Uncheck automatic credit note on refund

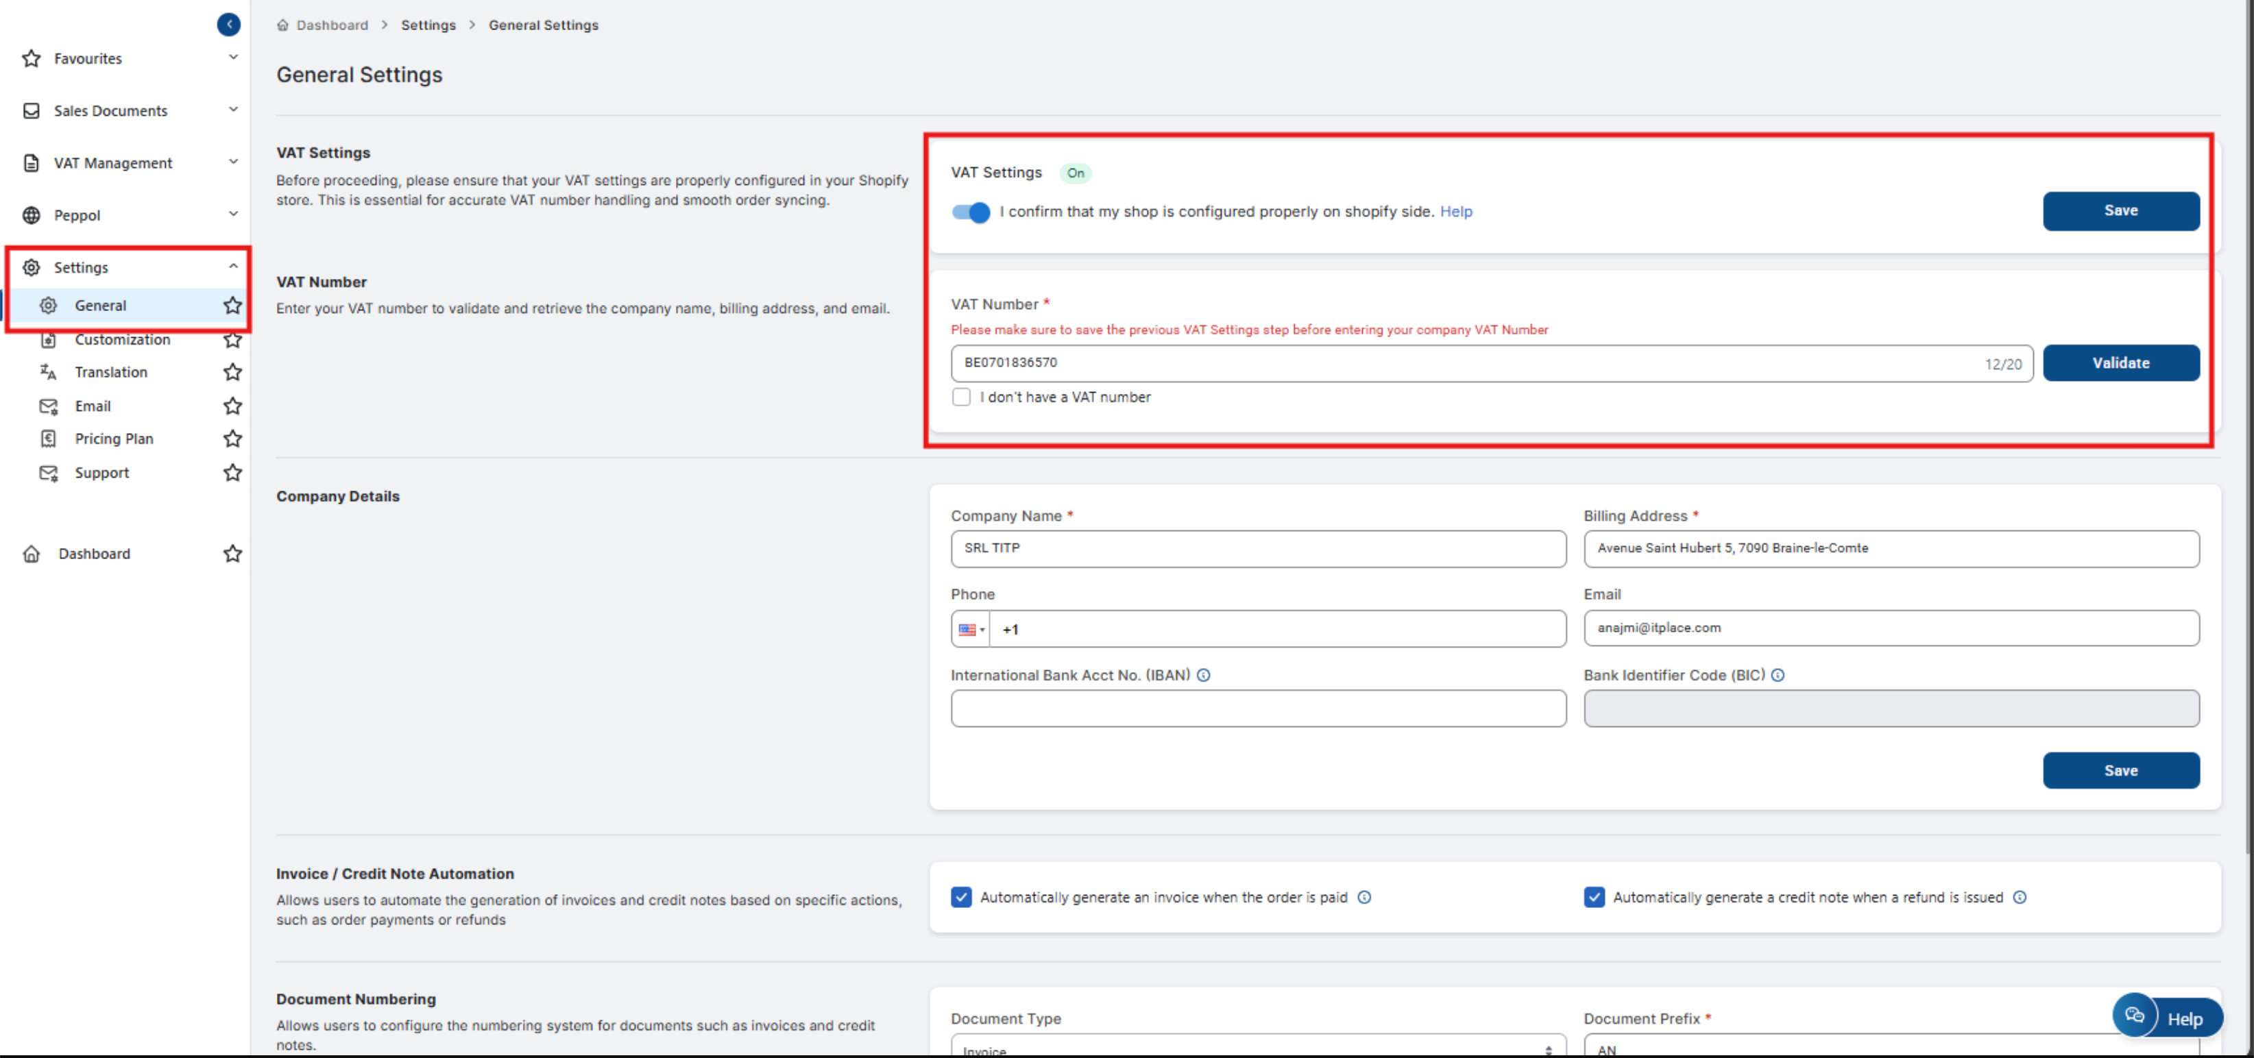1593,897
